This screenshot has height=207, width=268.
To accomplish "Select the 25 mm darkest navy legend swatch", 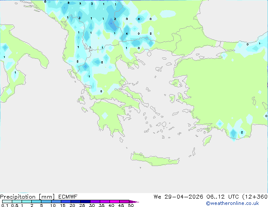I will [x=85, y=202].
